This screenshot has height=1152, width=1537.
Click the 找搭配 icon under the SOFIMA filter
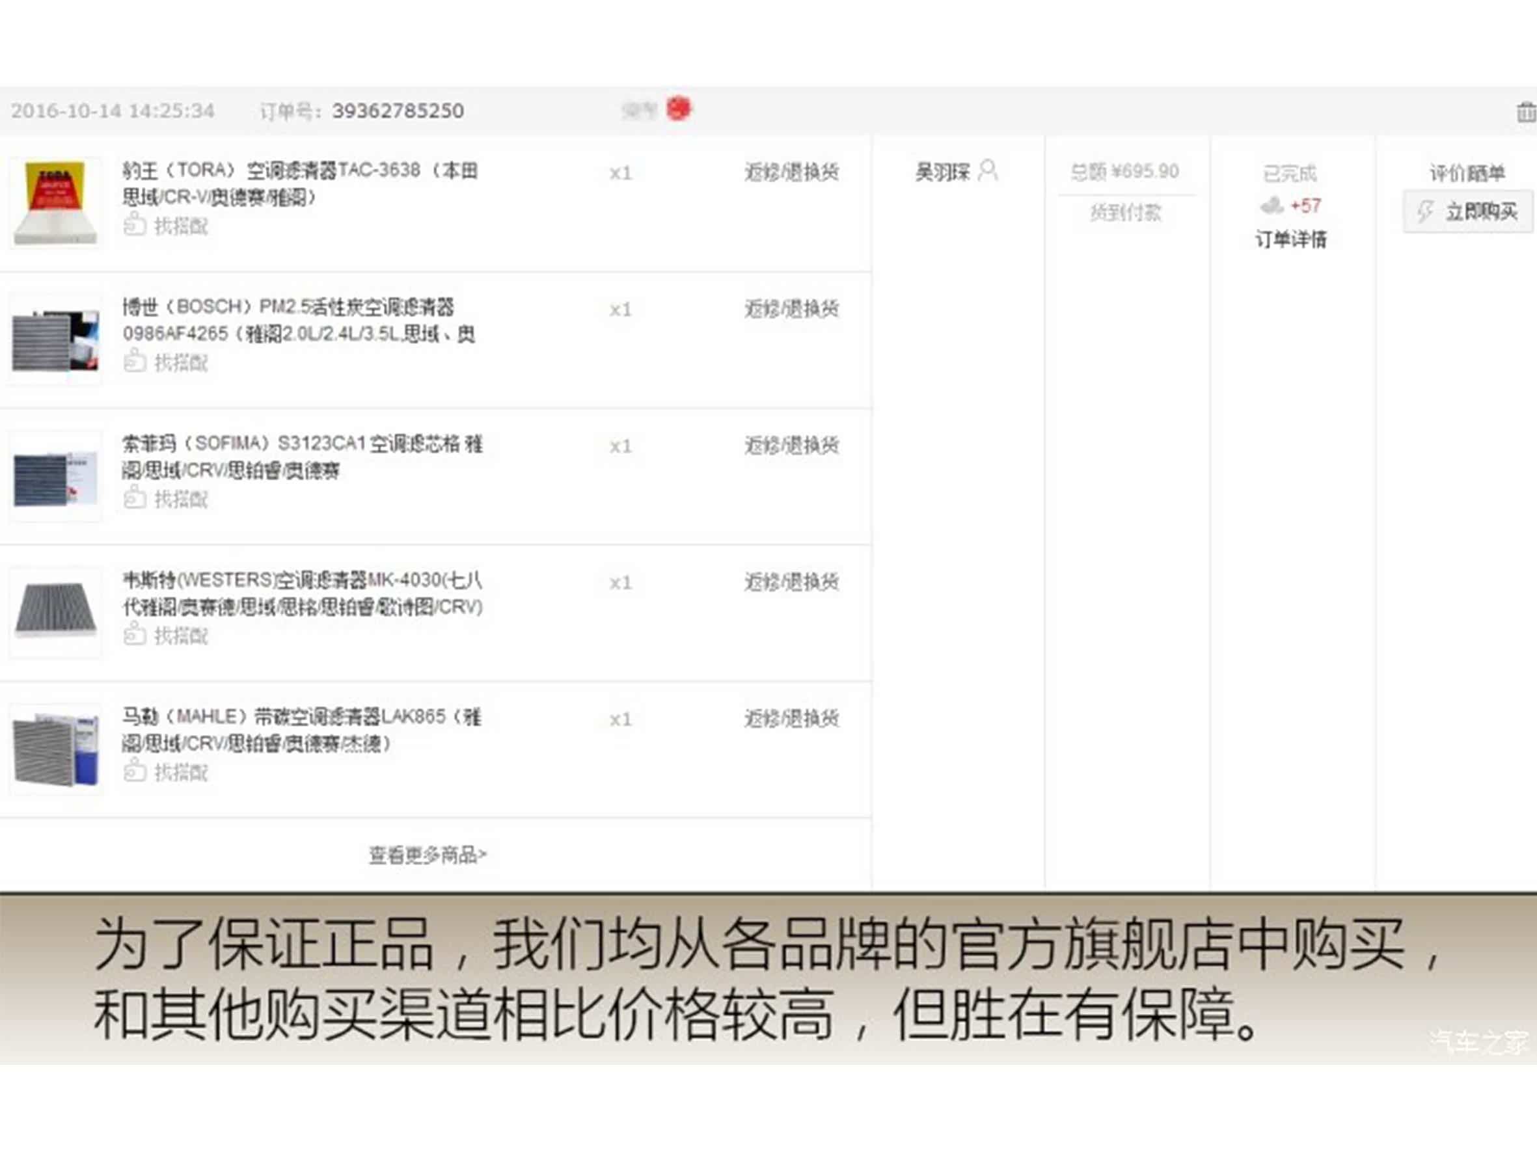pos(134,498)
